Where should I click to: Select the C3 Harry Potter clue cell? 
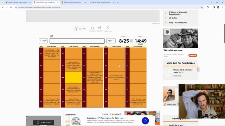click(x=95, y=77)
